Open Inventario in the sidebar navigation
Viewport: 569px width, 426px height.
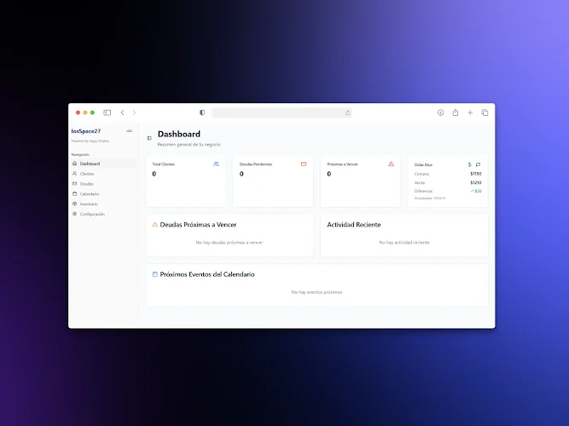(x=104, y=204)
